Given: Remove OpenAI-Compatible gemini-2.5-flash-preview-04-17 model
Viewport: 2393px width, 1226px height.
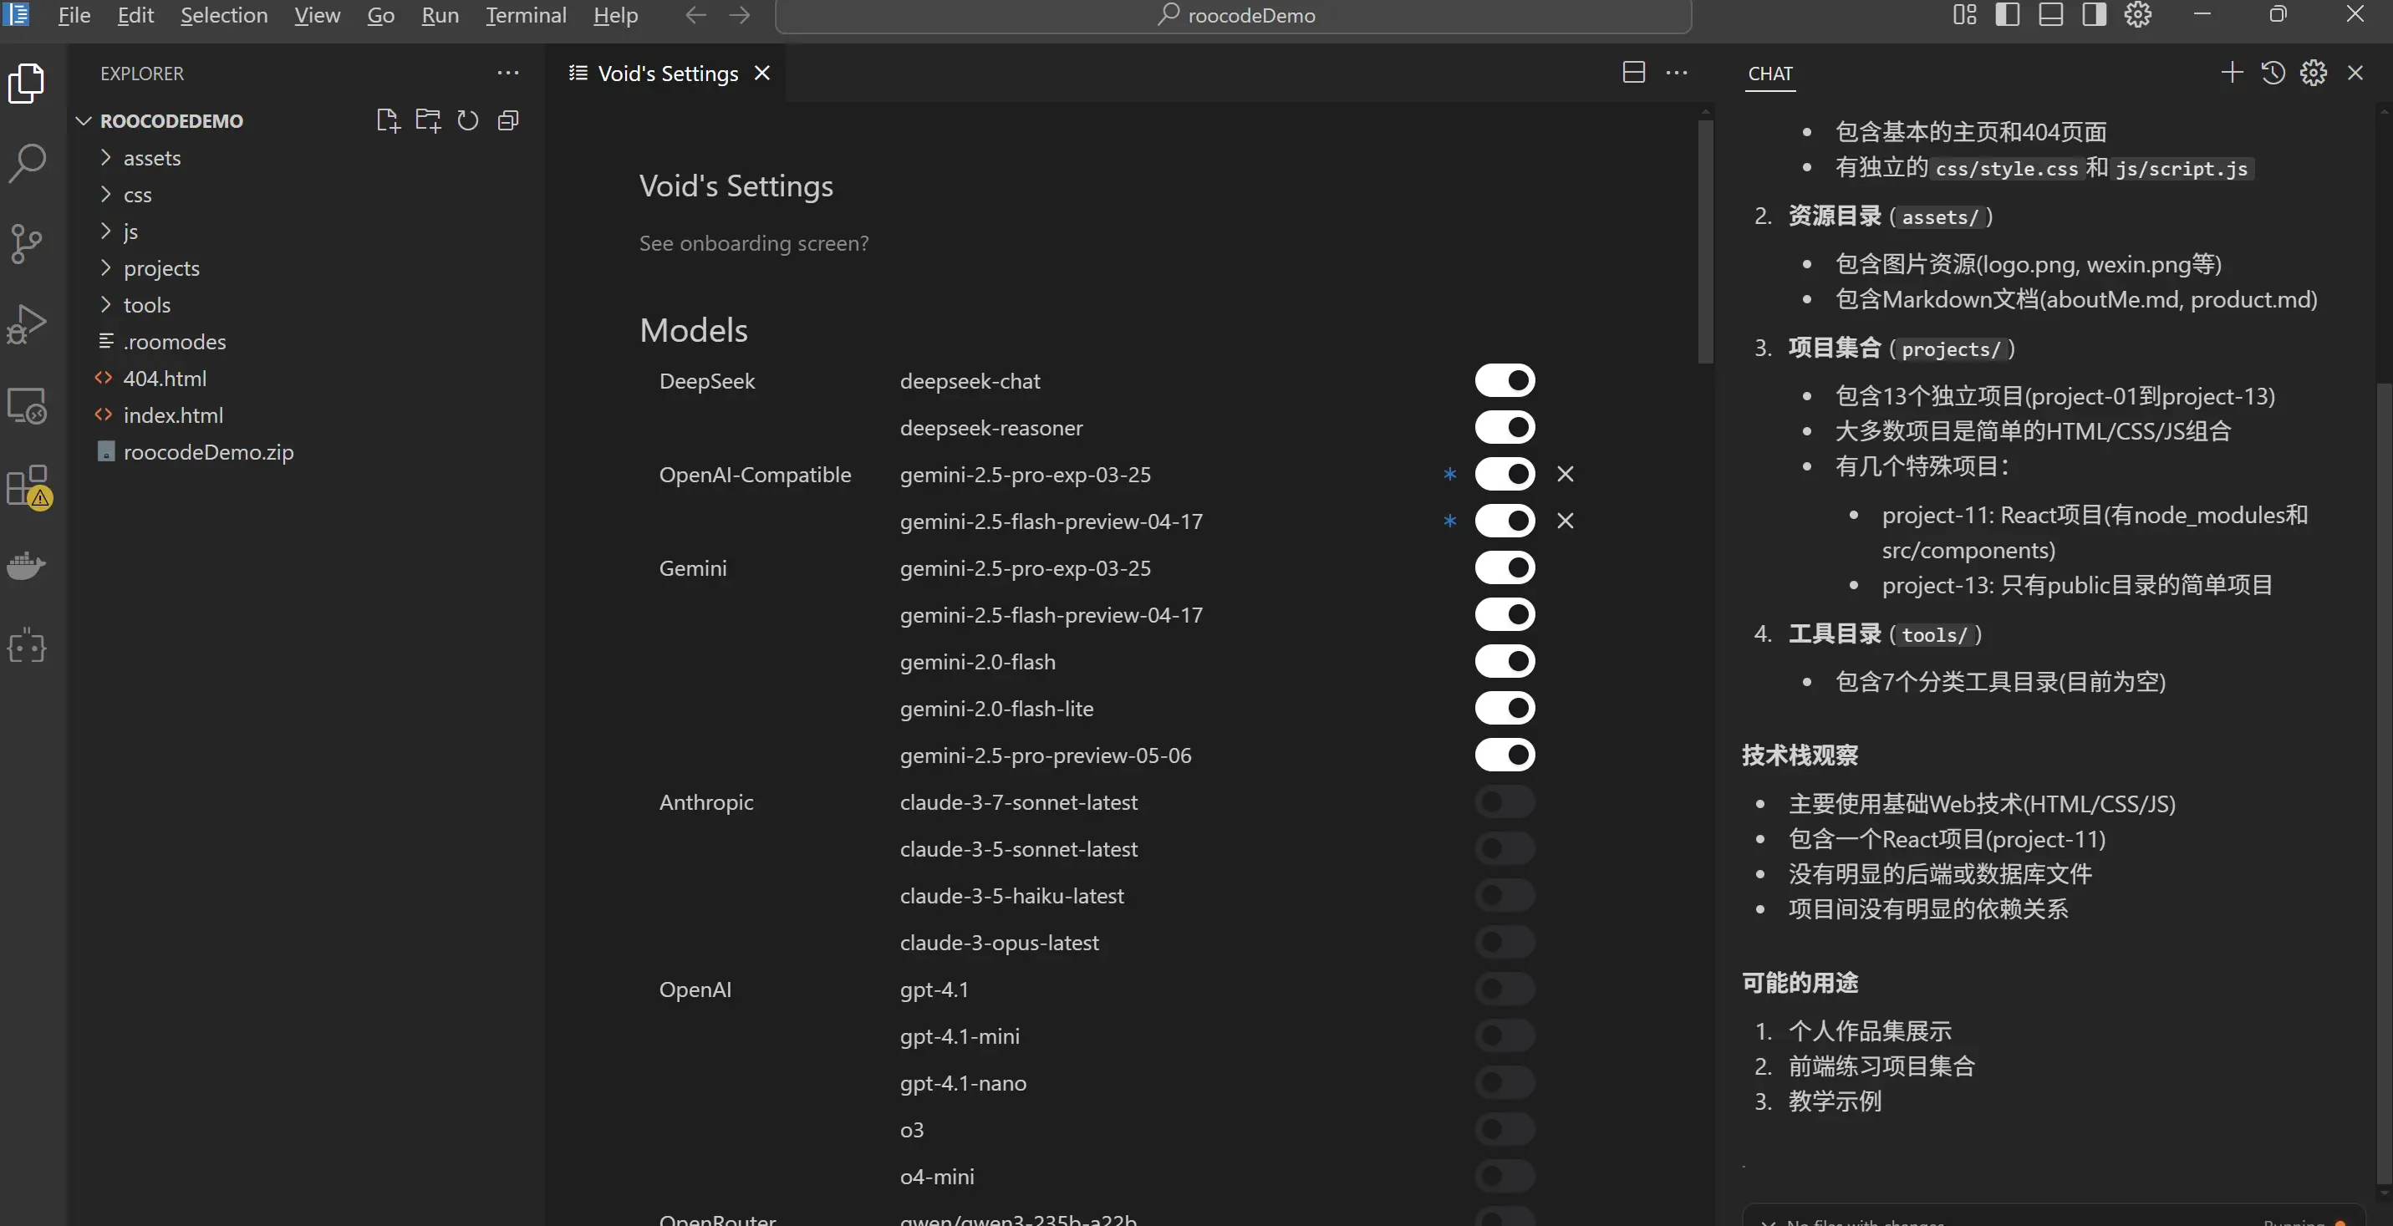Looking at the screenshot, I should tap(1566, 521).
